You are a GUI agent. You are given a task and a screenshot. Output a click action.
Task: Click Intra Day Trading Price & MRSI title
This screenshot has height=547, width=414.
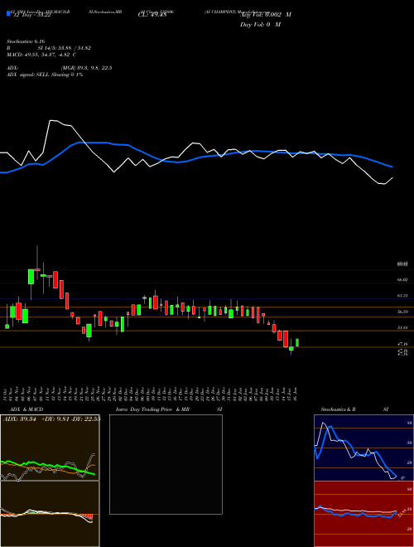coord(169,409)
